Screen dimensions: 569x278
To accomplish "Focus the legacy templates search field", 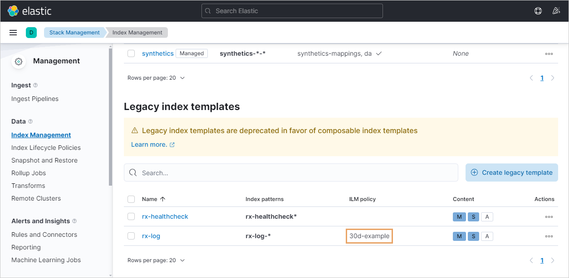I will (x=295, y=173).
